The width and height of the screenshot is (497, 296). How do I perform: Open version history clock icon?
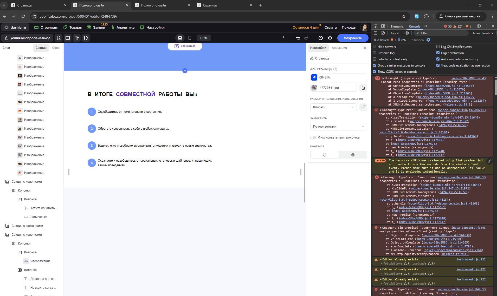click(x=320, y=38)
